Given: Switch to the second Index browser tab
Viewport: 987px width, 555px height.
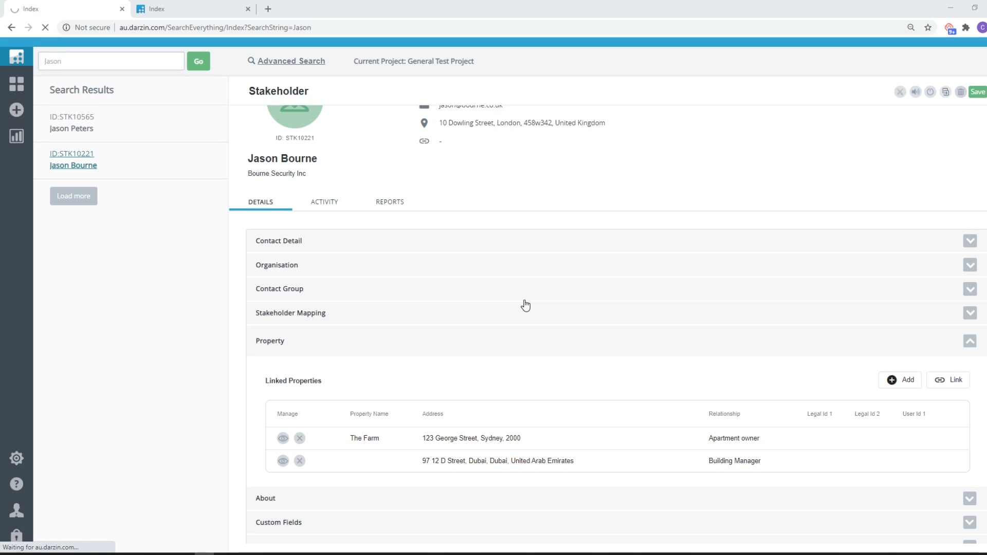Looking at the screenshot, I should 193,9.
